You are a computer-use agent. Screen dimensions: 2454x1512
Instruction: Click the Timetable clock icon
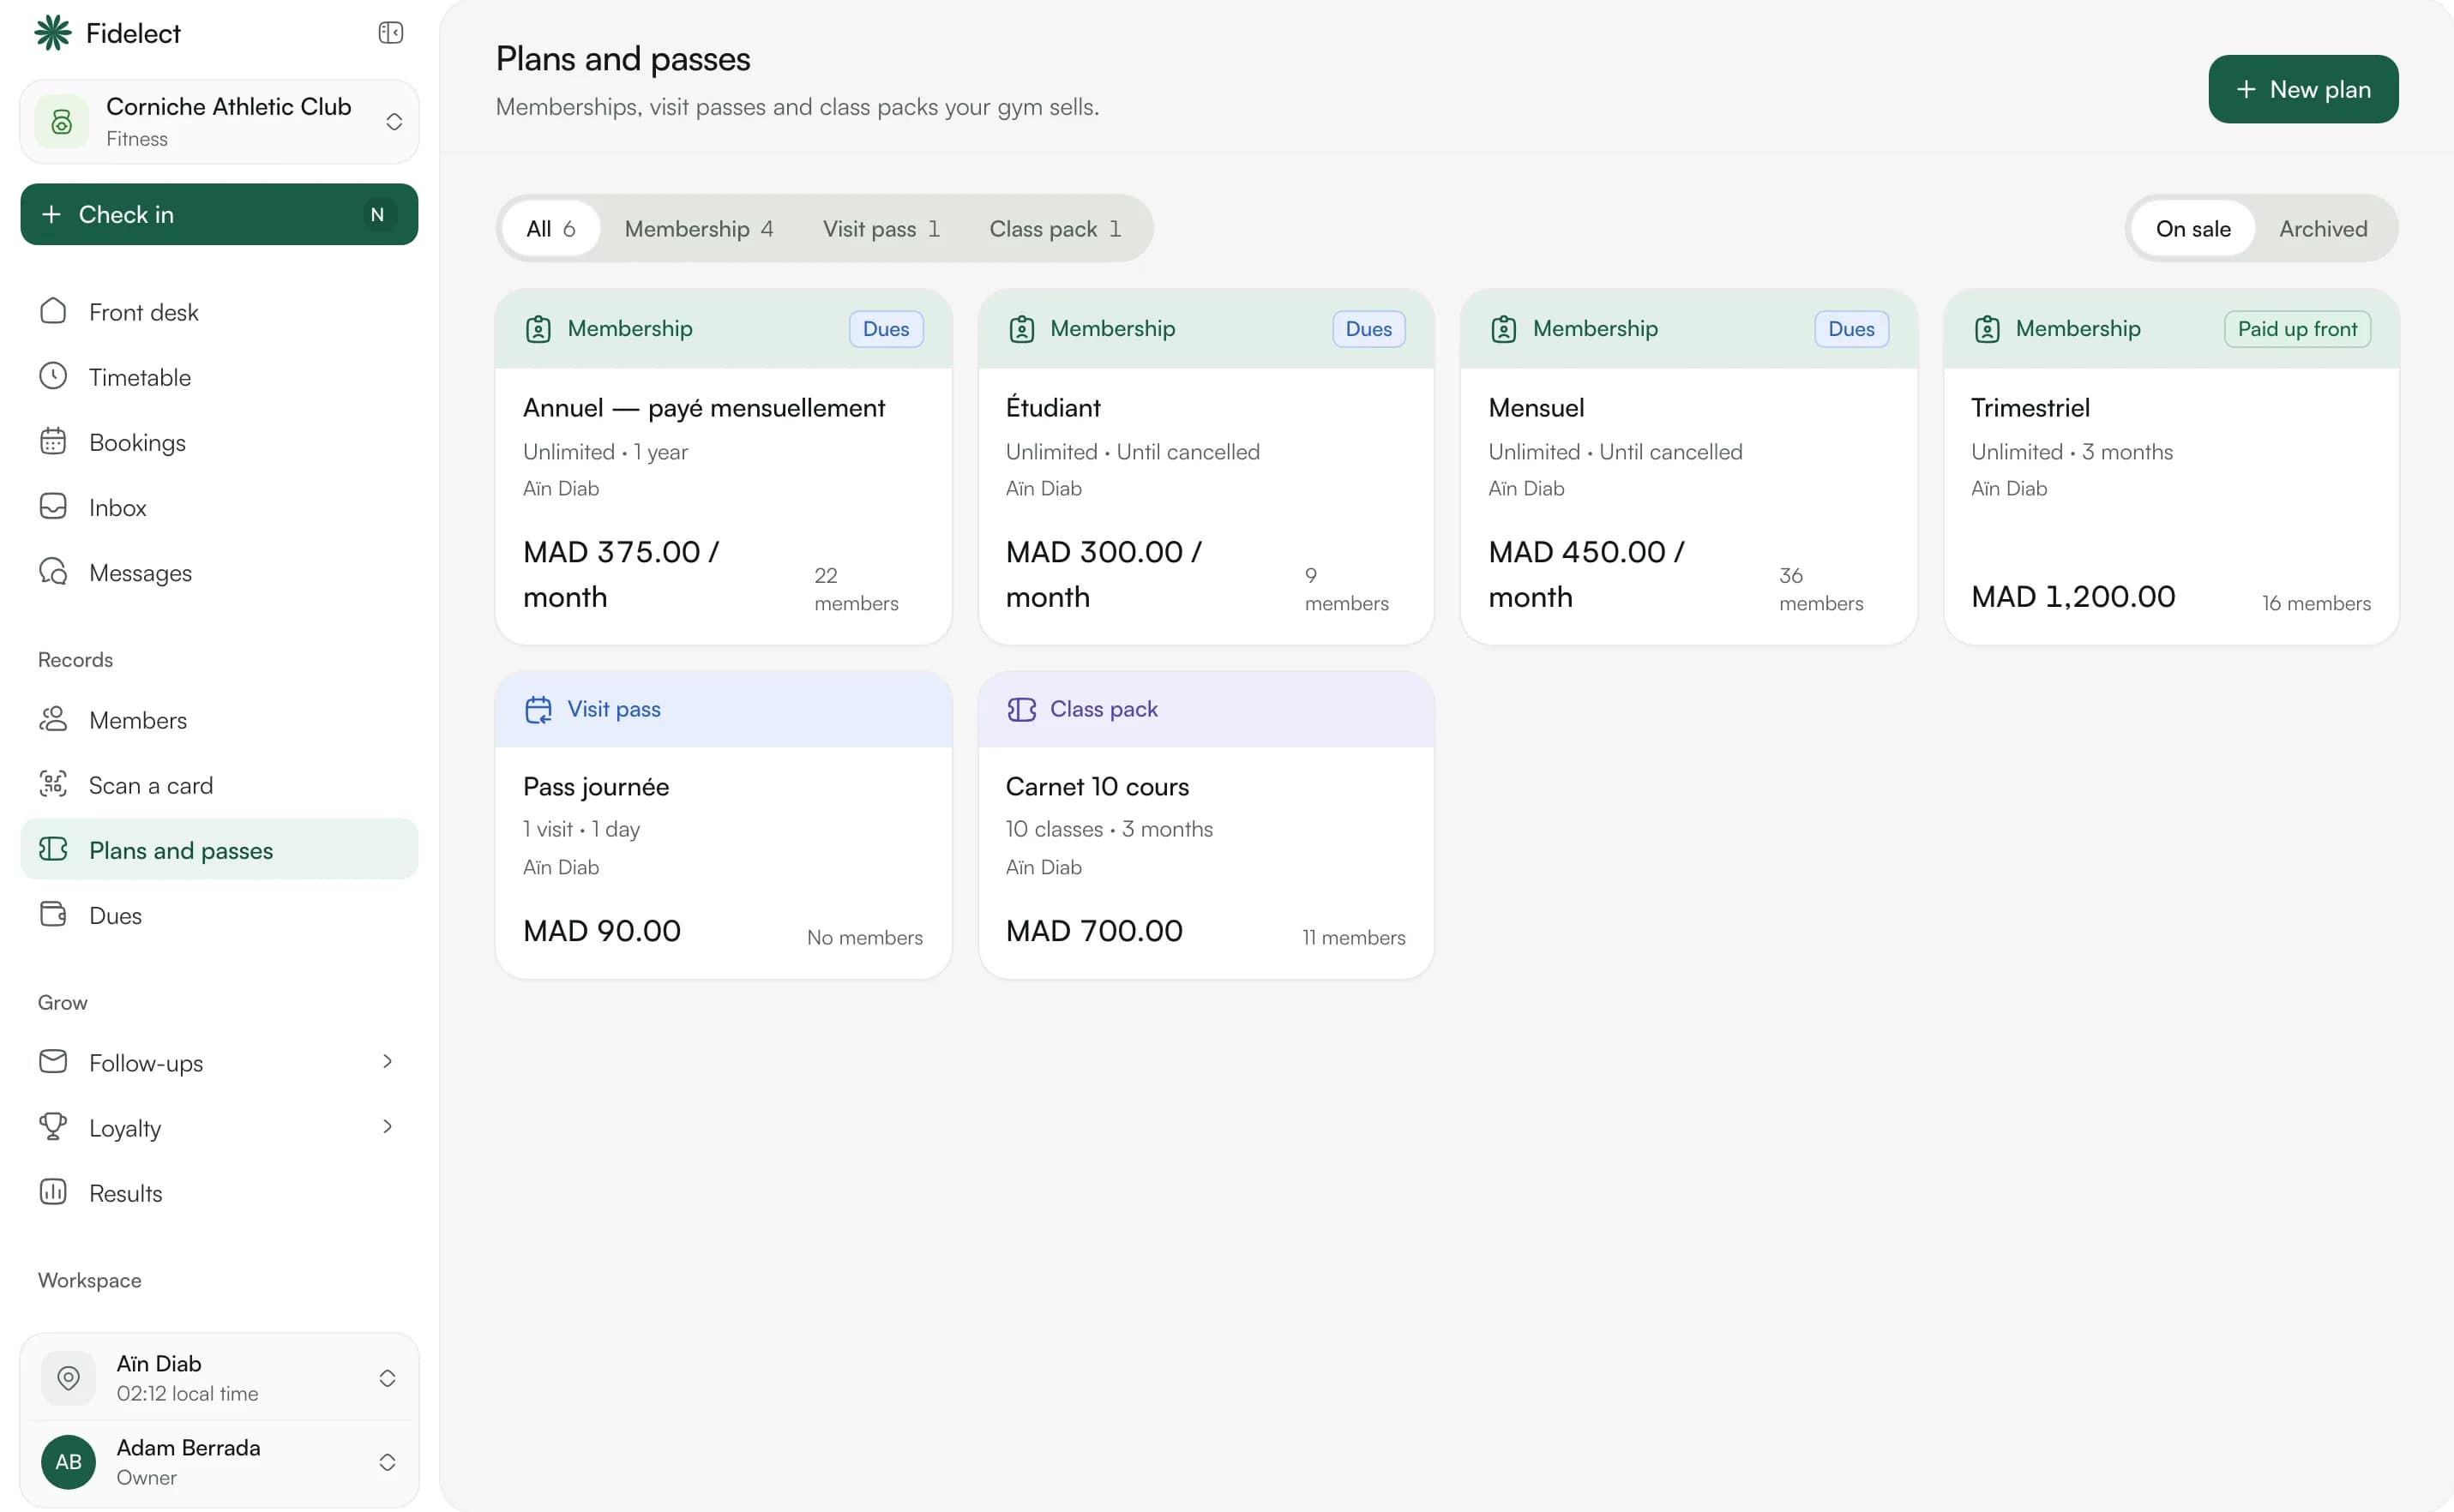click(53, 376)
